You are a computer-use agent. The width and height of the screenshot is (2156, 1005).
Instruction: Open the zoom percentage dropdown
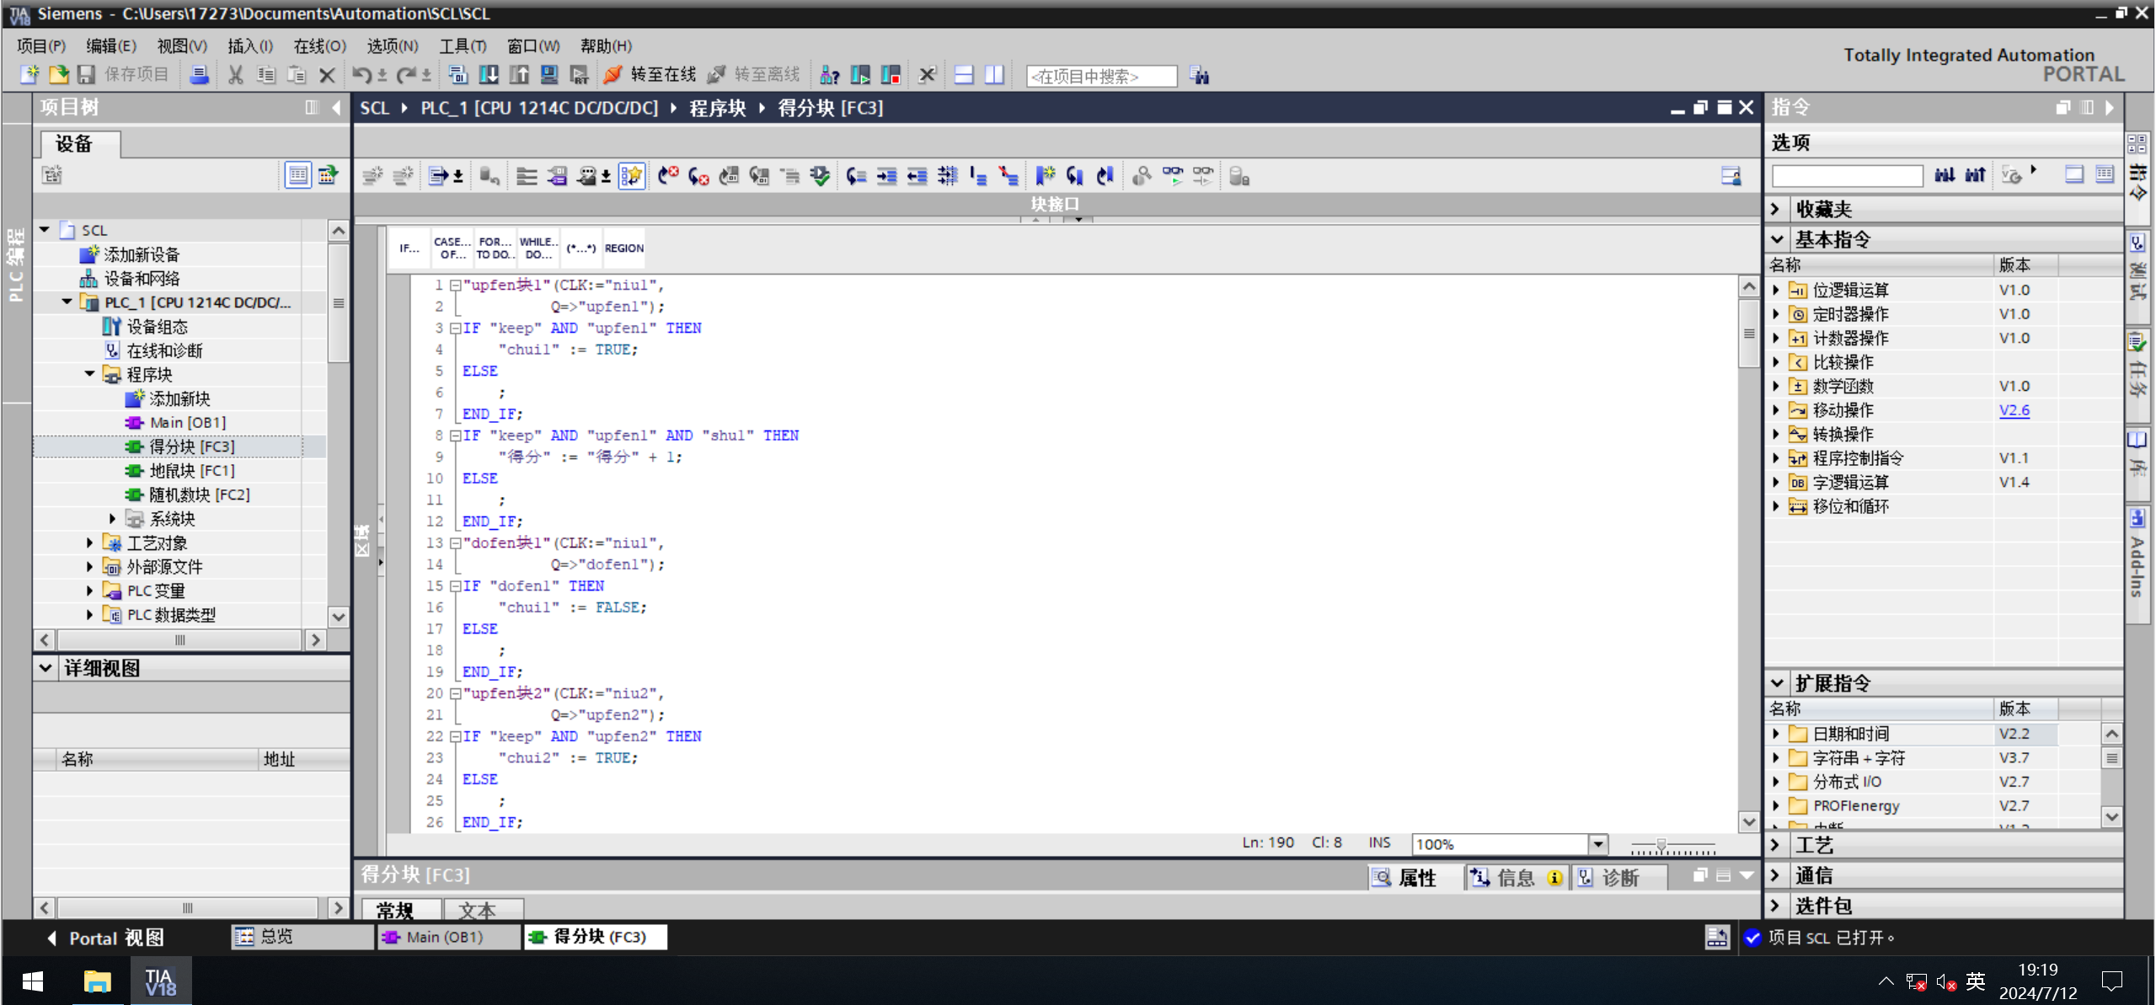tap(1597, 843)
